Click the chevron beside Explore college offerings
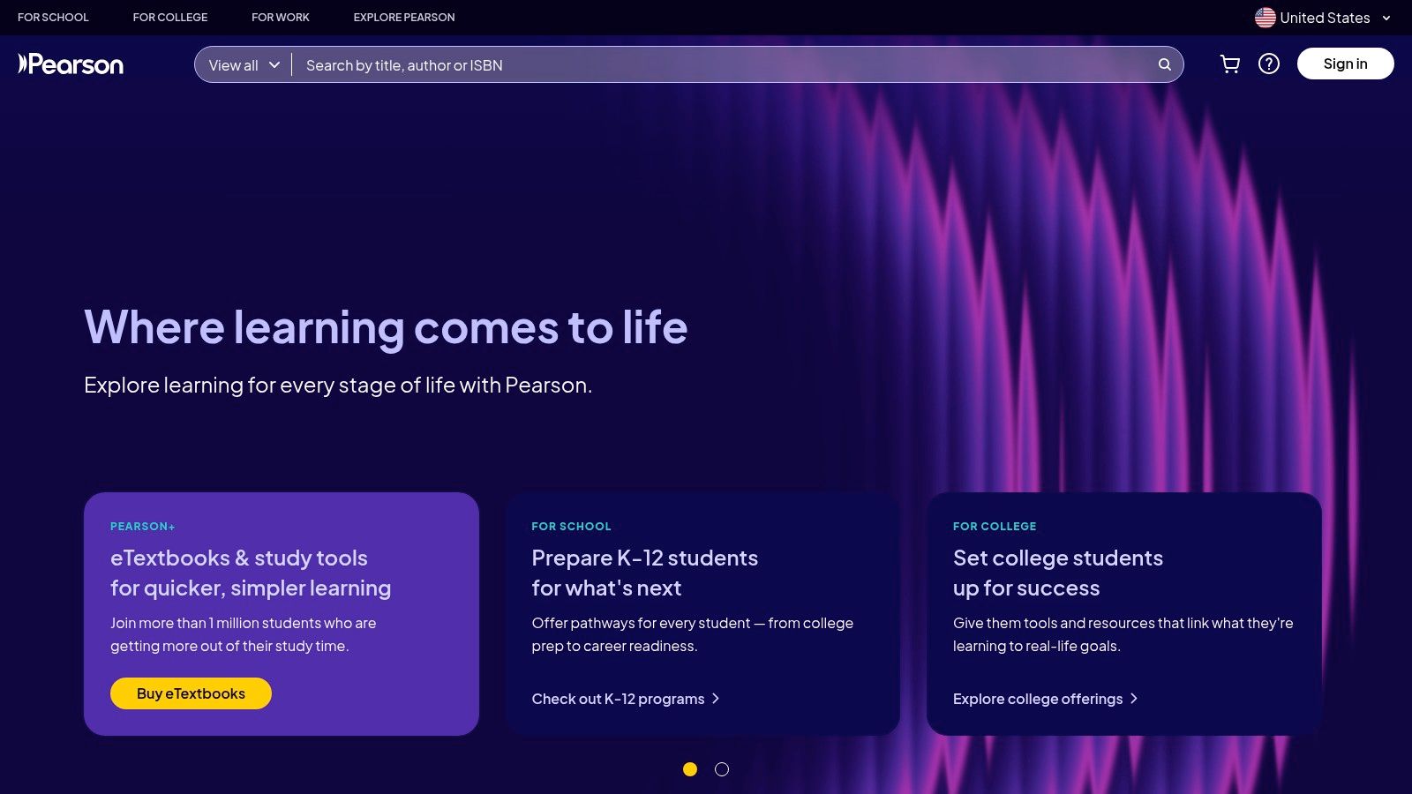This screenshot has height=794, width=1412. 1135,699
